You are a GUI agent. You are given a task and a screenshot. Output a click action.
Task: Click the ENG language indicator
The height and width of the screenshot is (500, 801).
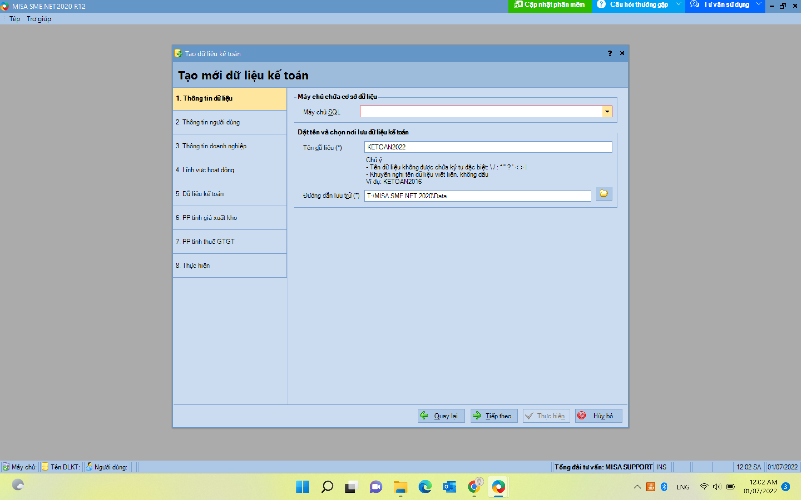683,487
